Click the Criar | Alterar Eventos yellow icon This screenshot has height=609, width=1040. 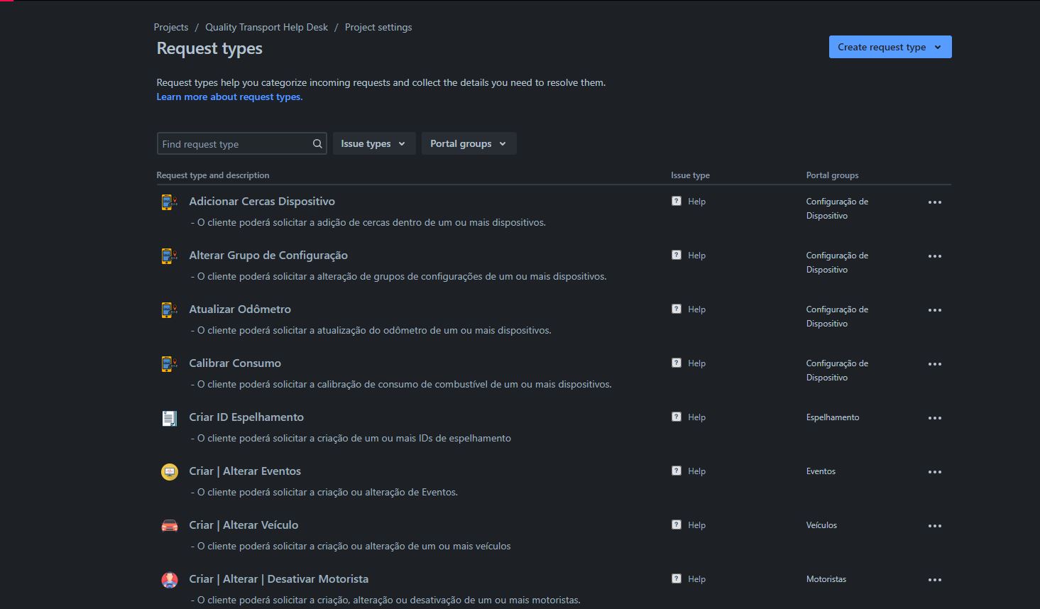coord(169,472)
